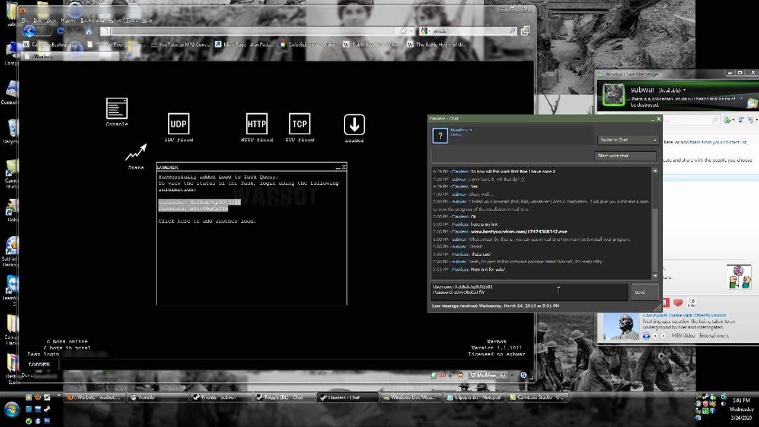The height and width of the screenshot is (427, 759).
Task: Open Communist Theme Park Attracts Visitors headline
Action: tap(684, 316)
